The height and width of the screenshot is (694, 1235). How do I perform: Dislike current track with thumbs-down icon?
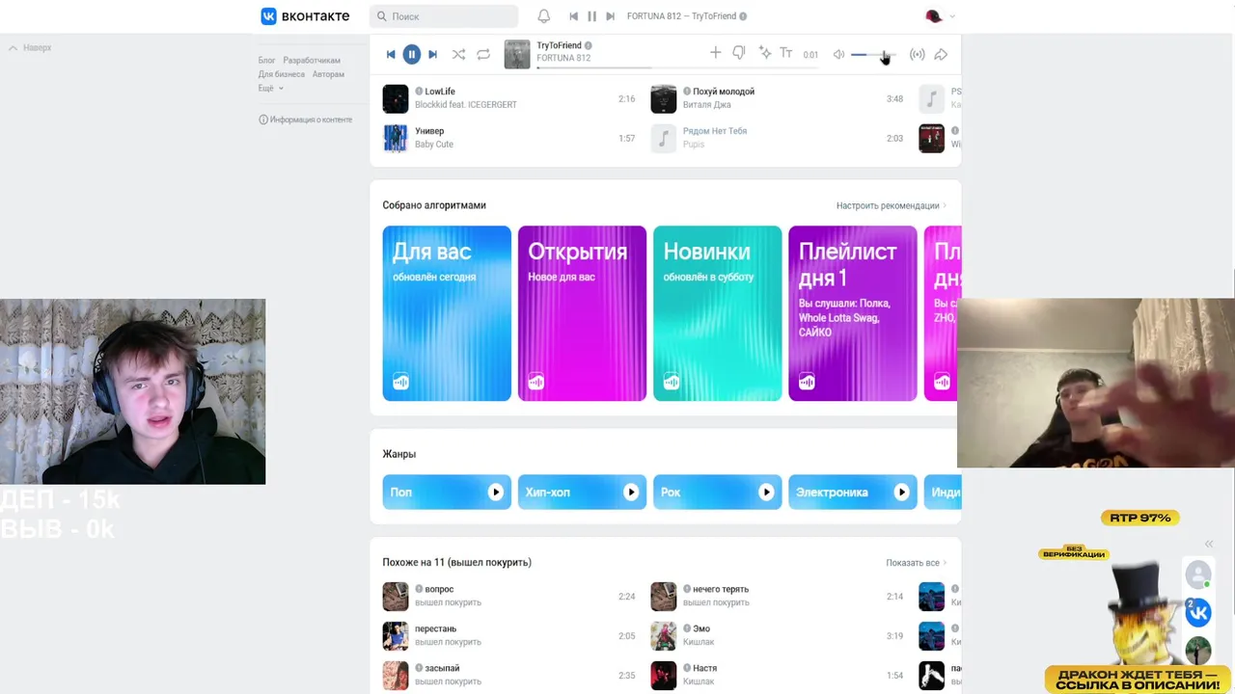pos(739,53)
